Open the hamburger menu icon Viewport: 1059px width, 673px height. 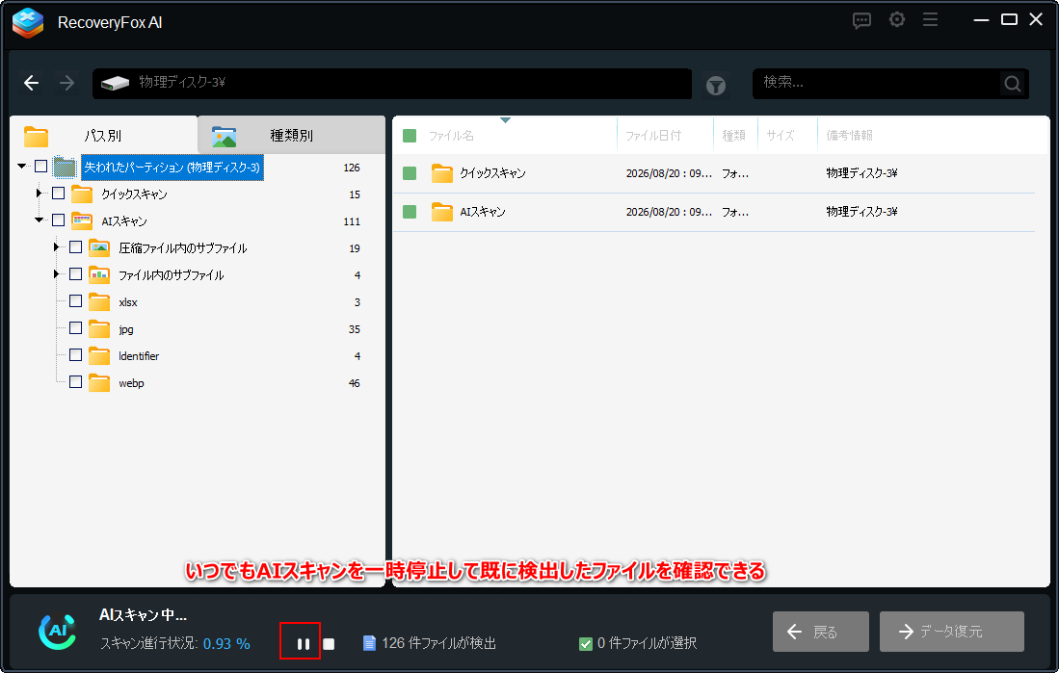click(931, 19)
